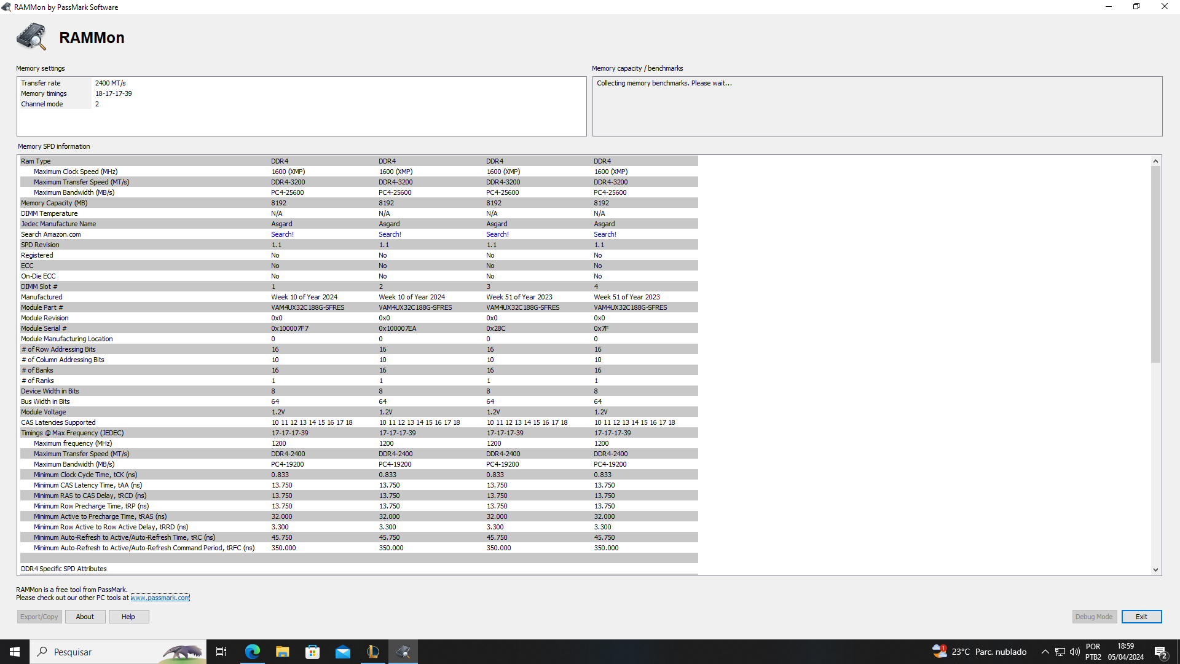Screen dimensions: 1180x664
Task: Click 'Collecting memory benchmarks' status text
Action: click(x=664, y=83)
